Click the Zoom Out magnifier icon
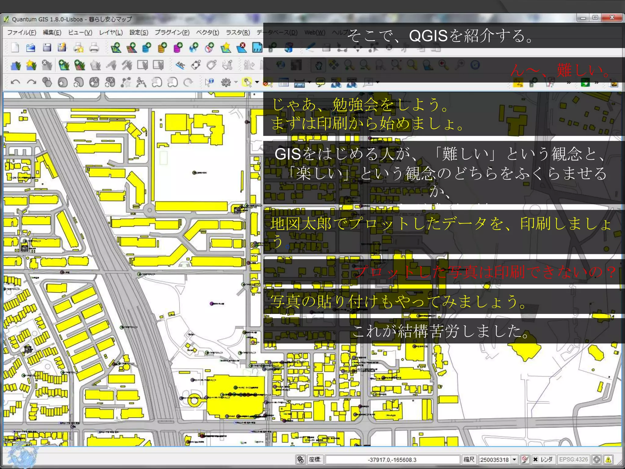The image size is (625, 469). tap(365, 65)
